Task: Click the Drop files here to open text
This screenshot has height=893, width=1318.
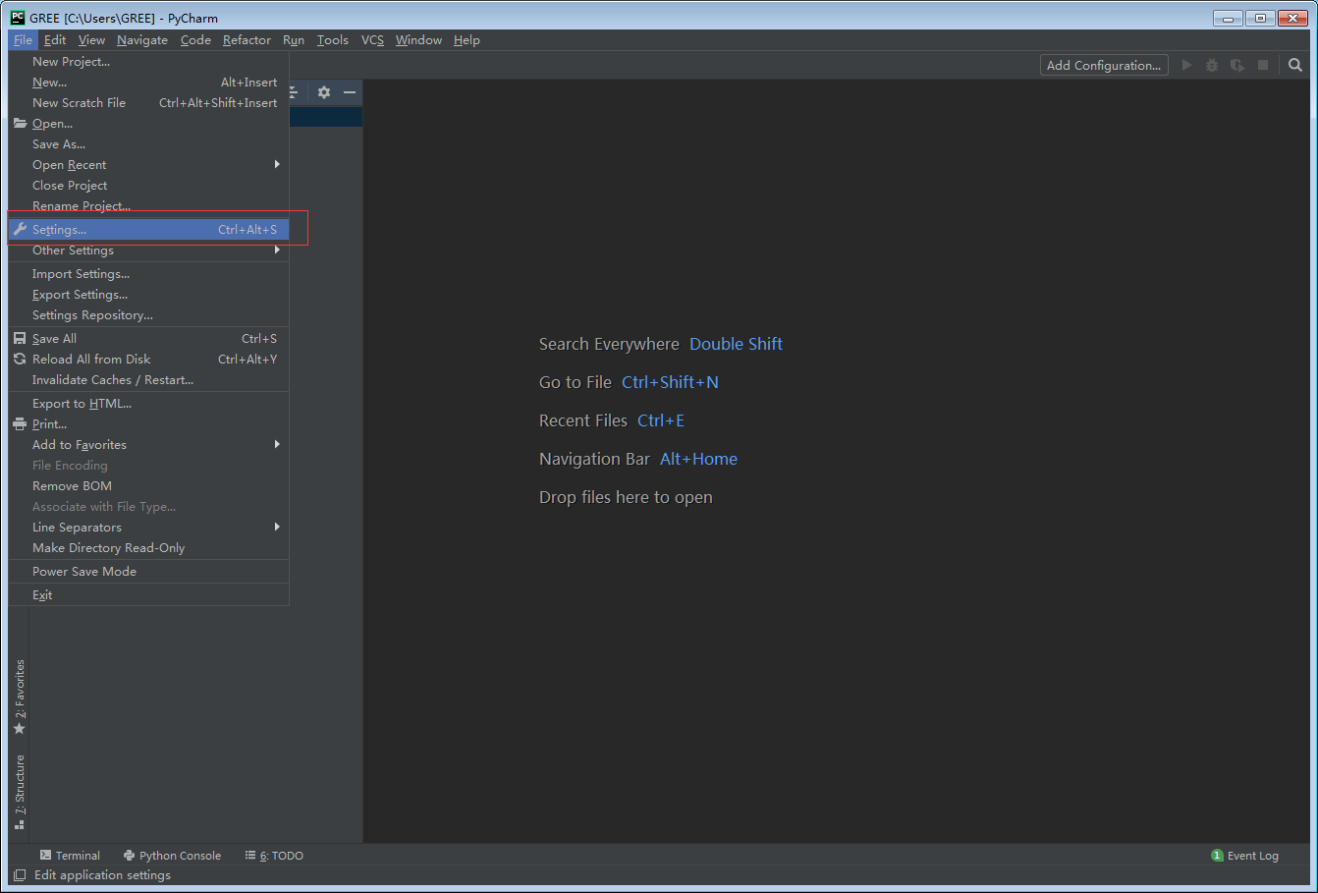Action: click(x=626, y=497)
